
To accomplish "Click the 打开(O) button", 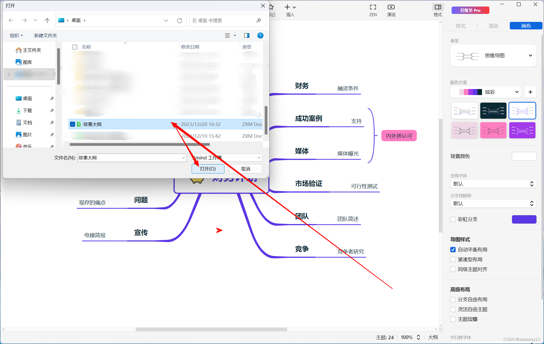I will click(208, 169).
